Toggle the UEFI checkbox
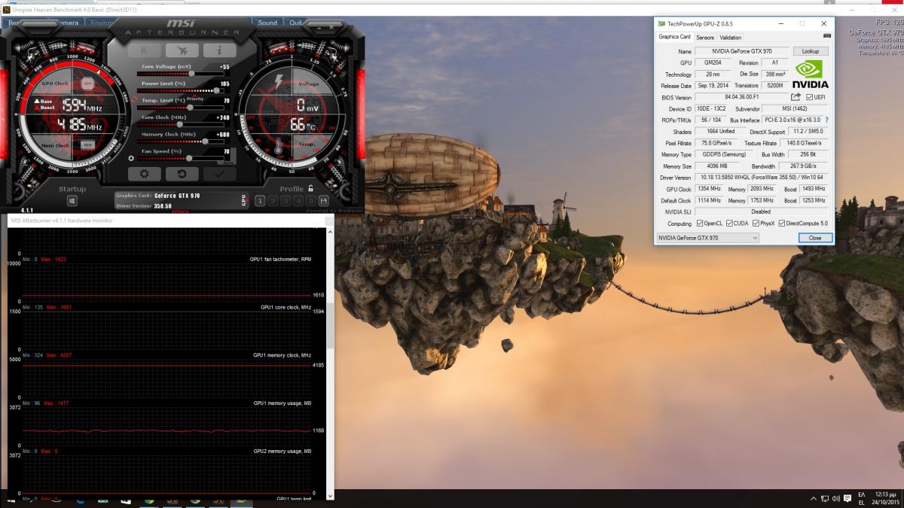 (x=809, y=97)
